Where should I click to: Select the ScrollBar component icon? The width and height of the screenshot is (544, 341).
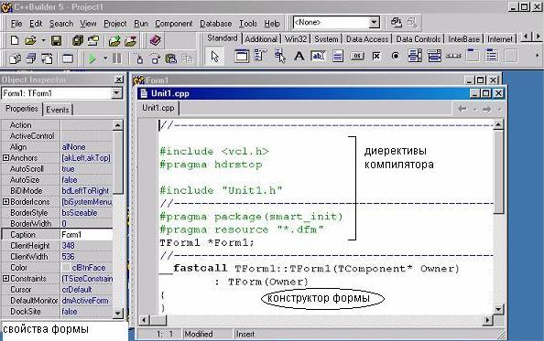point(453,56)
